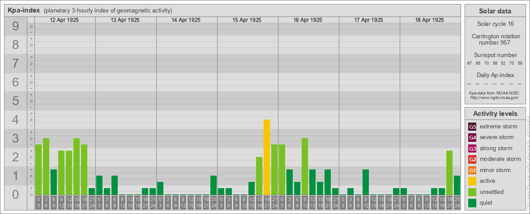This screenshot has width=530, height=214.
Task: Click the 15 Apr 18–21 time slot label
Action: click(x=267, y=202)
